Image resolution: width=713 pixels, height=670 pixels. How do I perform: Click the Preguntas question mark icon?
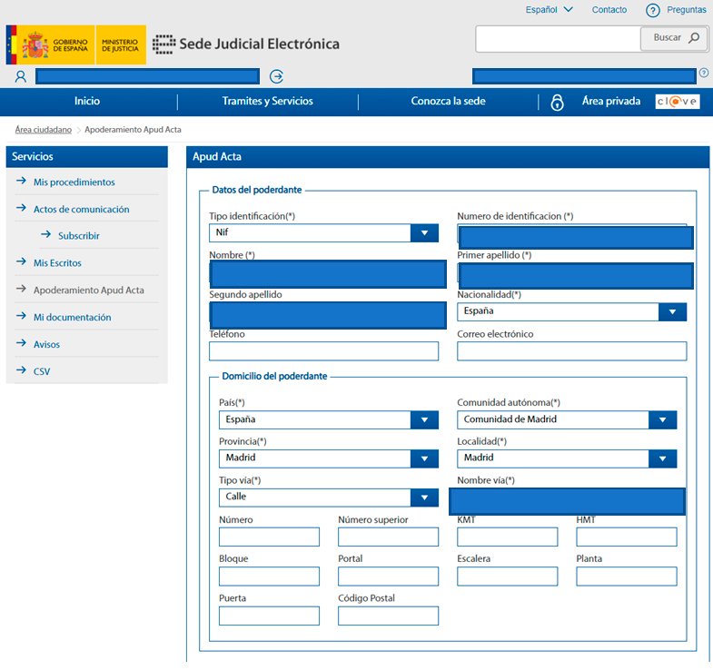(x=652, y=11)
